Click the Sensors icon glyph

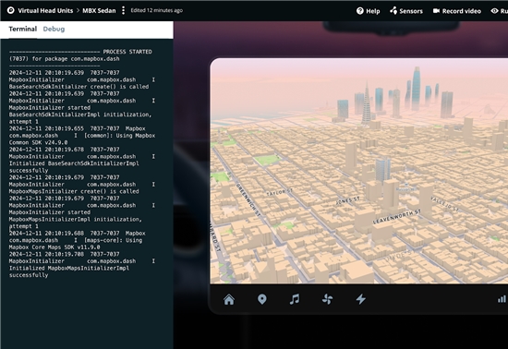click(x=393, y=11)
